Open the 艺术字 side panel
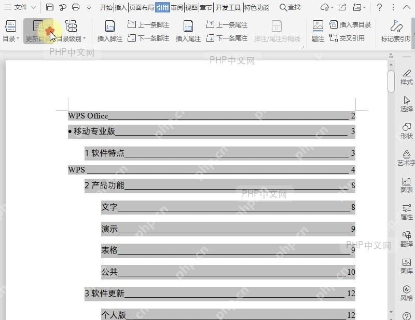 [407, 158]
